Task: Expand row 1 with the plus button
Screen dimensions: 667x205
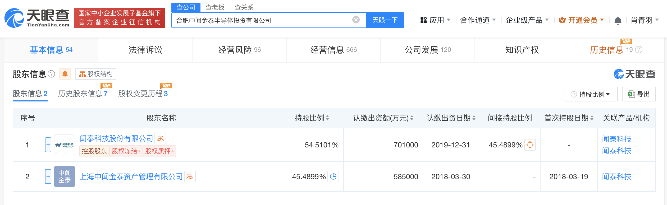Action: pos(48,145)
